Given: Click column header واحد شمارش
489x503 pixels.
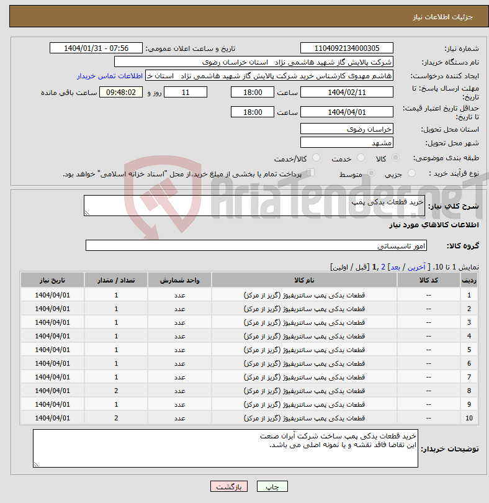Looking at the screenshot, I should point(179,280).
